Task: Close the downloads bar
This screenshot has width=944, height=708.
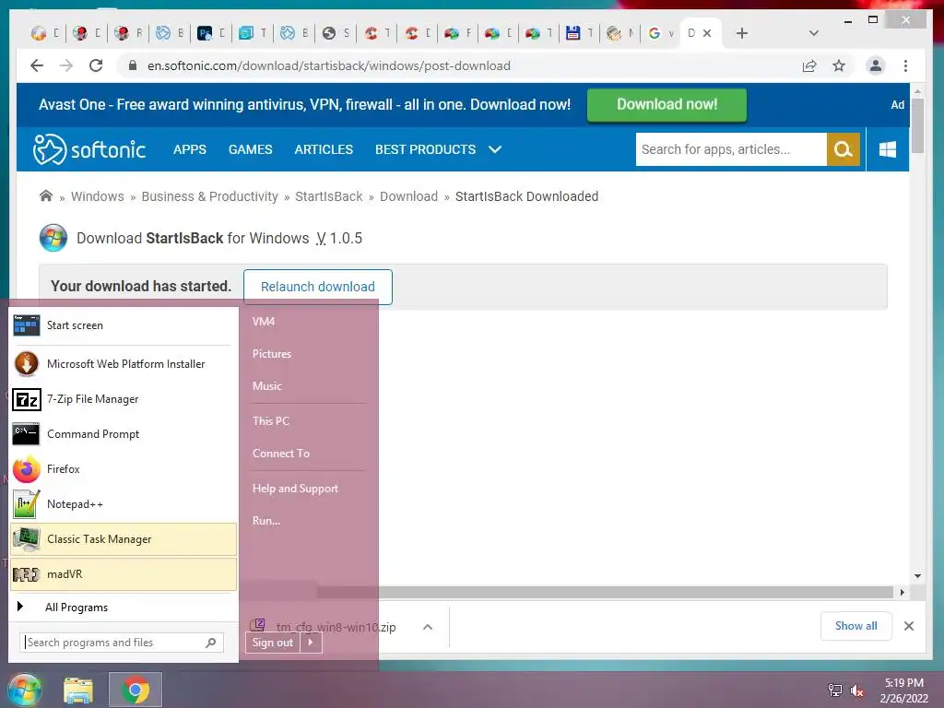Action: pos(908,626)
